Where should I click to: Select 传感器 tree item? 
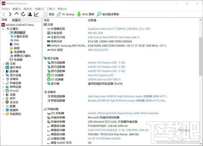pos(16,60)
